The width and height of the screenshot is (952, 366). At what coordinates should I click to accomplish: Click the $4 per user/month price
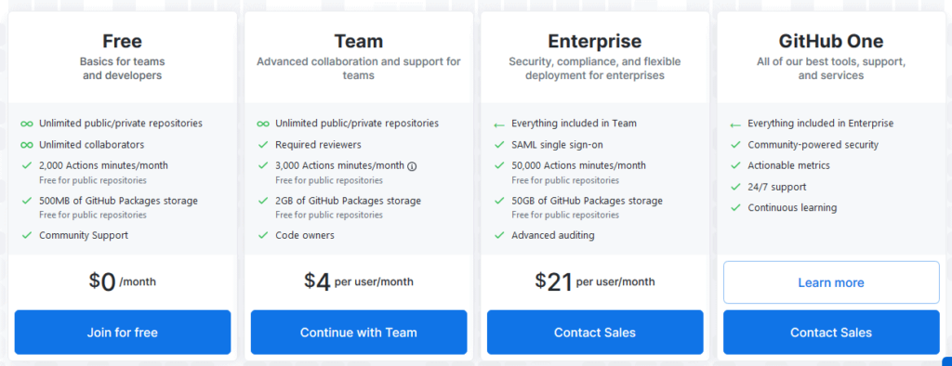coord(359,281)
